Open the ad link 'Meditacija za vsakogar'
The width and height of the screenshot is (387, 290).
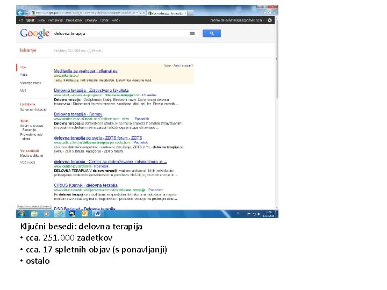click(x=85, y=71)
